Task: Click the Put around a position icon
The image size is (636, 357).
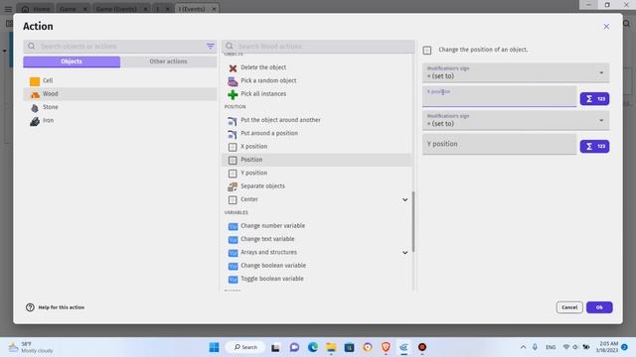Action: pos(233,134)
